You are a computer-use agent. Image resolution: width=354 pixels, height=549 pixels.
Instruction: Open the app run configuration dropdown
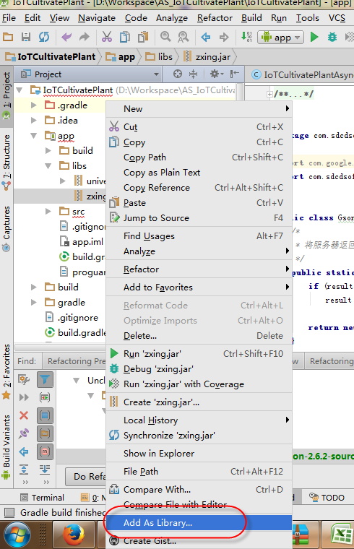[x=280, y=37]
